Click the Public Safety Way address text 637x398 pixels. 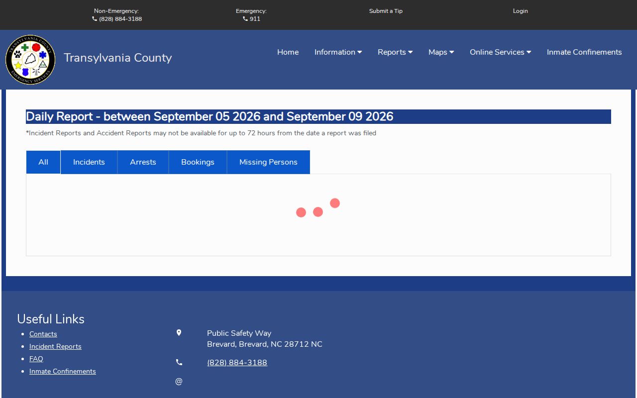point(265,339)
